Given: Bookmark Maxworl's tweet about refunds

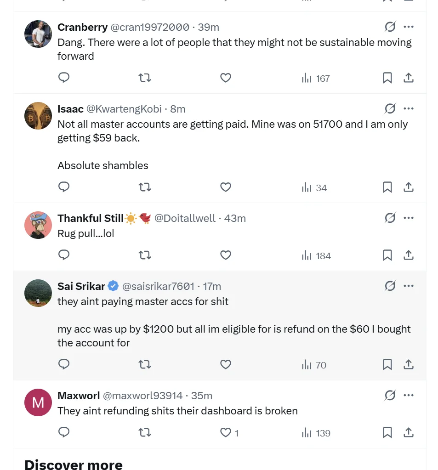Looking at the screenshot, I should click(387, 432).
